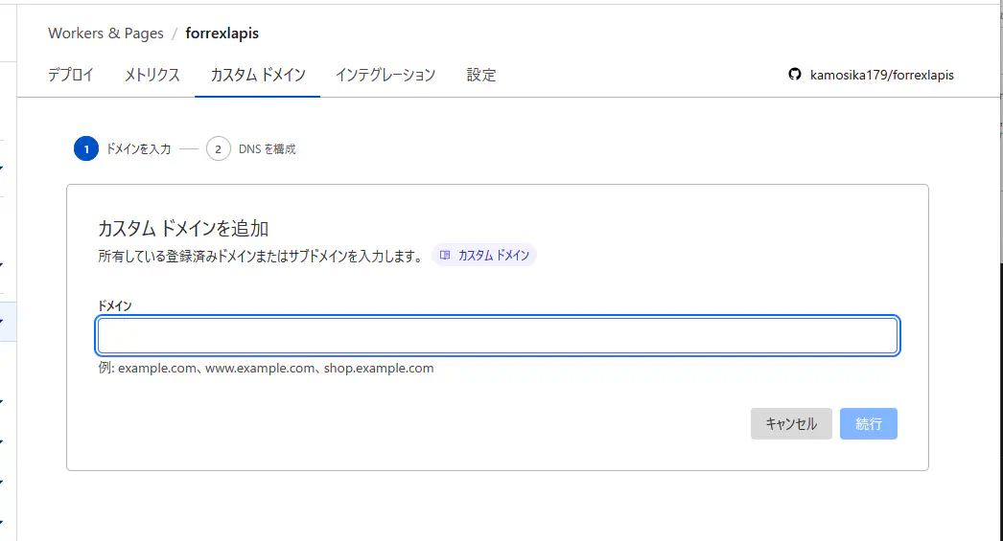Switch to the メトリクス tab

[152, 75]
